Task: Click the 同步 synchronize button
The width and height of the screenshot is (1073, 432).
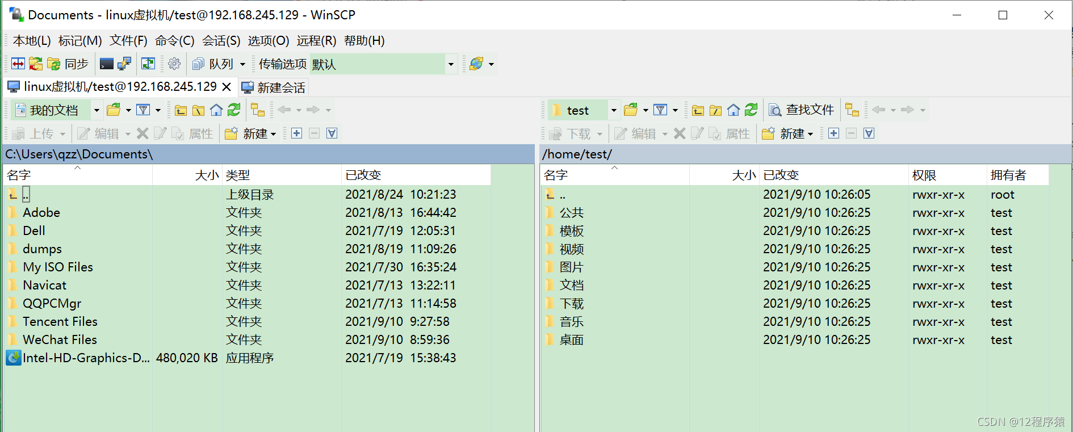Action: coord(69,64)
